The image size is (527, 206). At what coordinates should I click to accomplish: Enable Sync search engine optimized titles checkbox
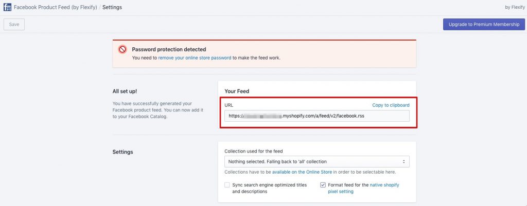[227, 185]
